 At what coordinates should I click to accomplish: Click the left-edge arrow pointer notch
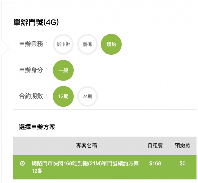[6, 48]
